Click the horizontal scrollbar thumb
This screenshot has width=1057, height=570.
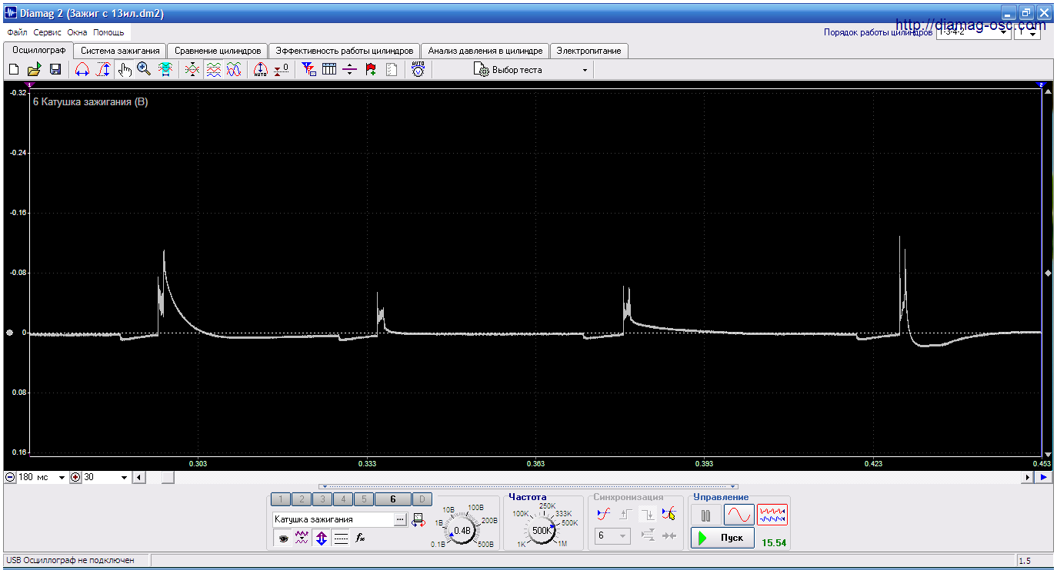[167, 477]
